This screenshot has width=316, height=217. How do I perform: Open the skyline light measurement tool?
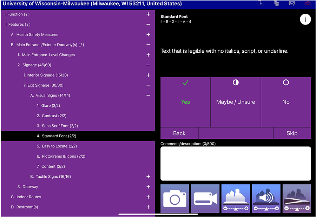(x=236, y=198)
